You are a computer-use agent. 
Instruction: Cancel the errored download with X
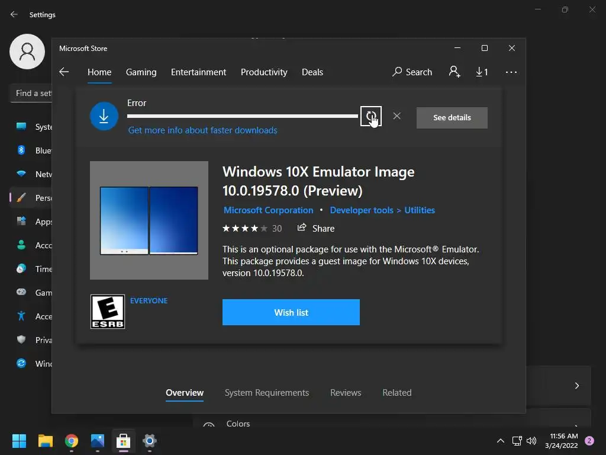[x=397, y=116]
